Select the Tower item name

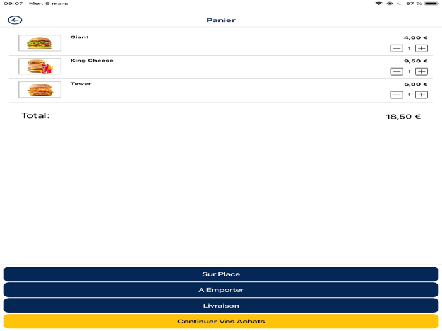tap(81, 84)
